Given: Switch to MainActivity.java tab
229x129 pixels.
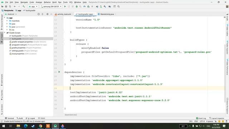Looking at the screenshot, I should [107, 14].
